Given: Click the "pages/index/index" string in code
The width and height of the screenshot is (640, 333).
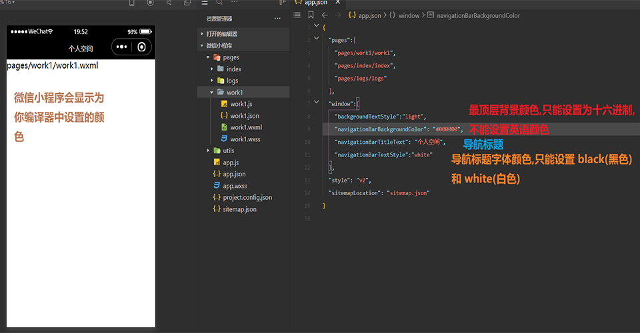Looking at the screenshot, I should coord(364,66).
